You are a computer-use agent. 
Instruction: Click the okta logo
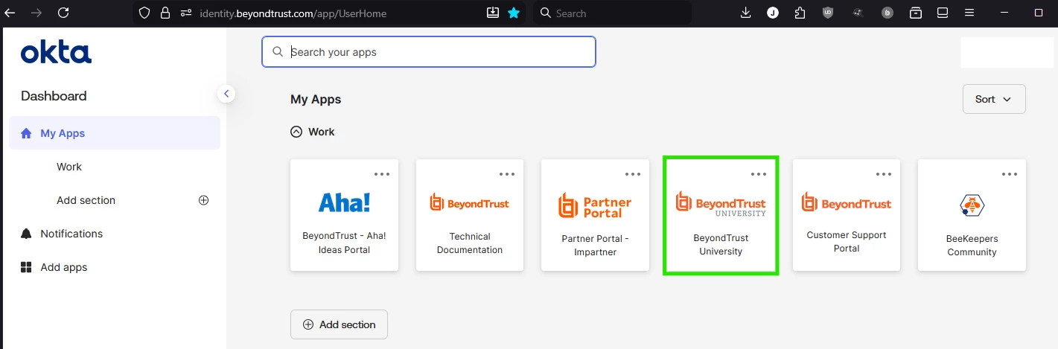(x=56, y=53)
